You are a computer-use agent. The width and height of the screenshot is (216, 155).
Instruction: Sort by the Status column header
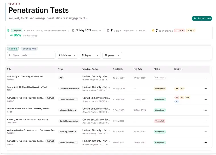click(157, 69)
